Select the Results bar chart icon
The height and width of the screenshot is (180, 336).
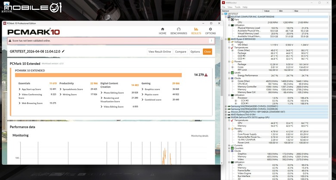click(196, 29)
